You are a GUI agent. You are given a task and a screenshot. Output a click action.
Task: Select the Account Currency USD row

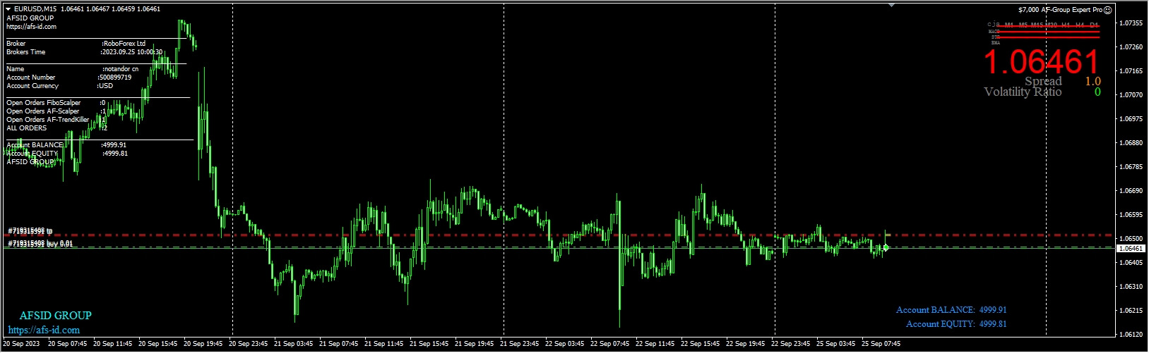tap(59, 86)
